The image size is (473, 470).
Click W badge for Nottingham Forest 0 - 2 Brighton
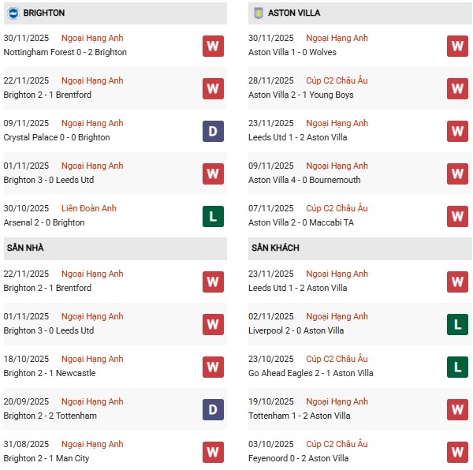(x=212, y=46)
